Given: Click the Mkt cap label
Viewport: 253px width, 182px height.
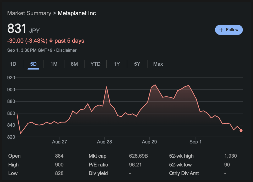Looking at the screenshot, I should pos(97,156).
